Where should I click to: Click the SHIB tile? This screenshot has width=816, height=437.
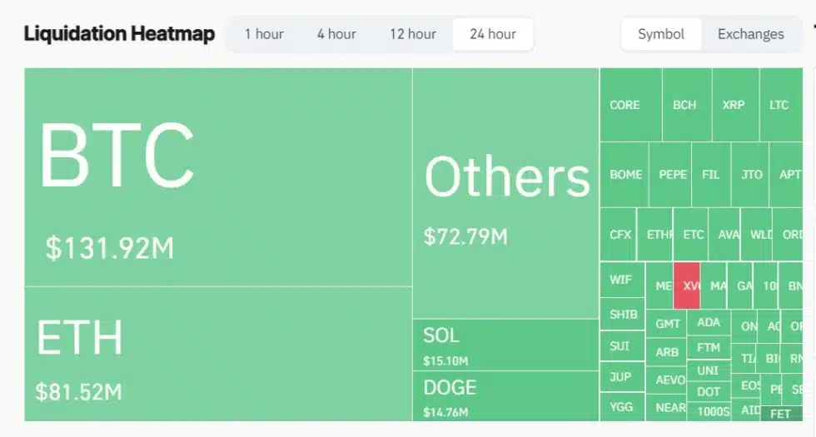point(623,315)
